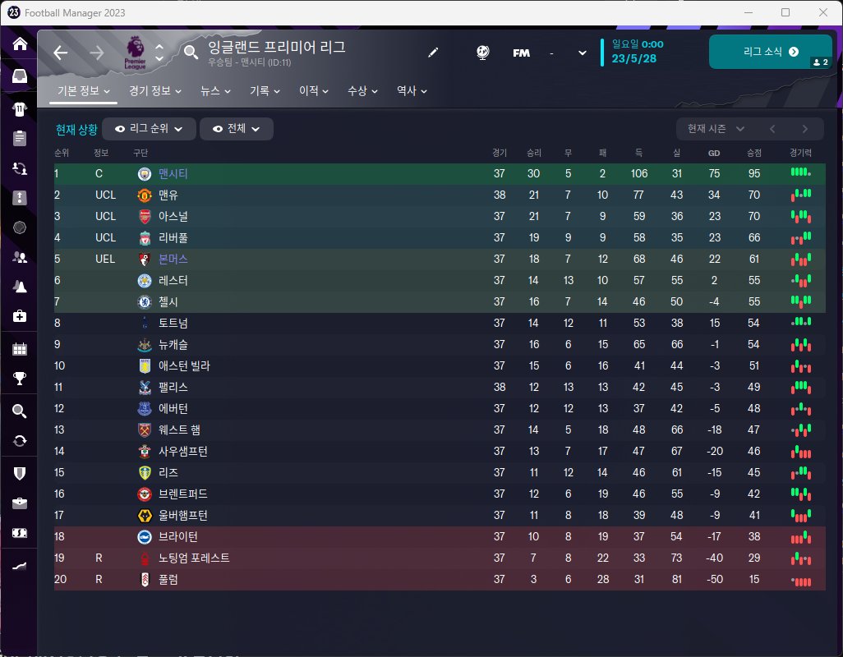Open the Schedule calendar icon in sidebar
The image size is (843, 657).
click(x=20, y=349)
